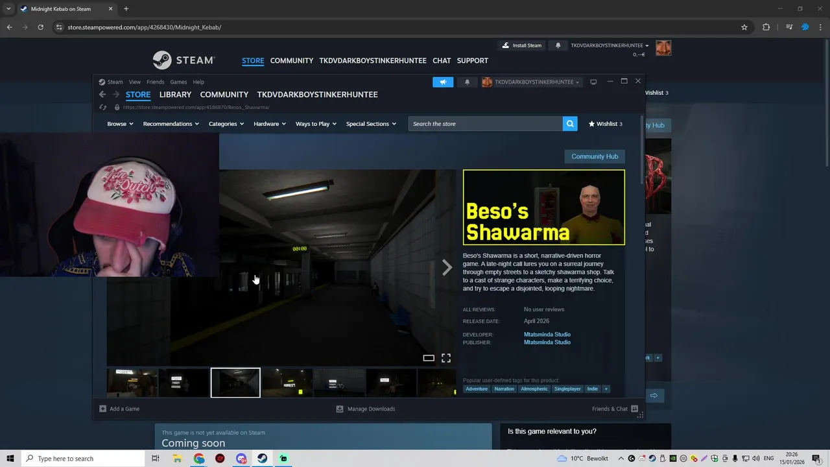Screen dimensions: 830x467
Task: Click the Singleplayer tag
Action: tap(567, 389)
